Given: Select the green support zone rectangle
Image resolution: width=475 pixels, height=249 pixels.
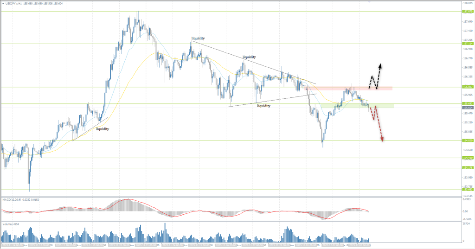Looking at the screenshot, I should pos(357,106).
